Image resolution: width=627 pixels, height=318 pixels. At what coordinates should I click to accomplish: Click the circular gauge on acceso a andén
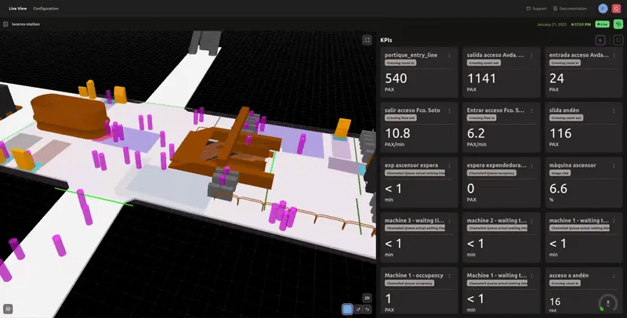click(x=608, y=302)
